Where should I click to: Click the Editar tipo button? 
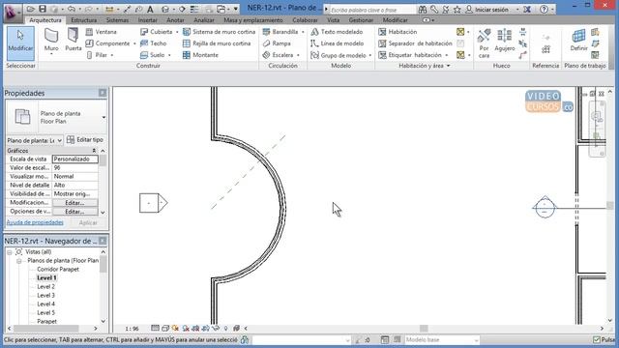(x=85, y=139)
